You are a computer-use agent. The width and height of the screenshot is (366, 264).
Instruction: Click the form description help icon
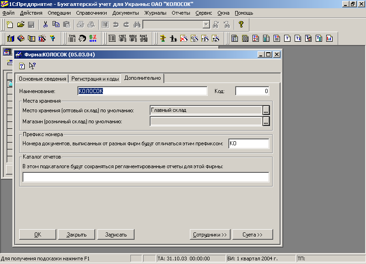tap(22, 66)
